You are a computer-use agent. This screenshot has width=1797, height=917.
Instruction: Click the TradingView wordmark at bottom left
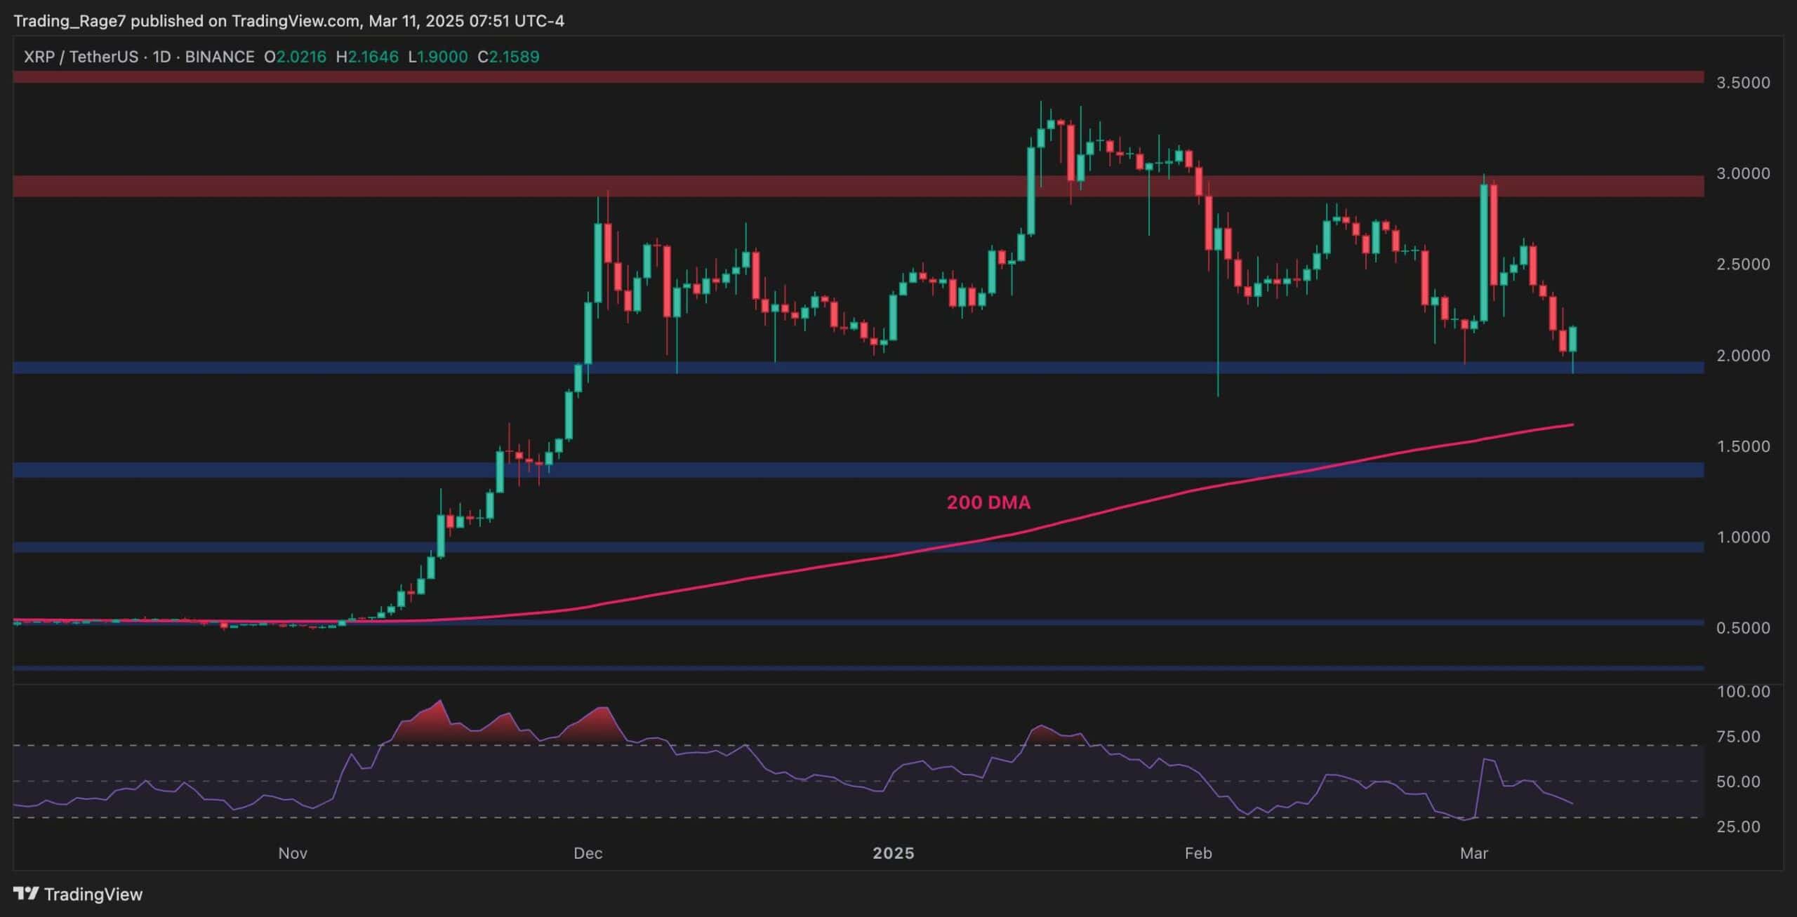click(x=93, y=894)
